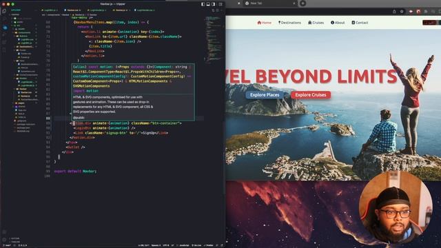This screenshot has width=441, height=248.
Task: Click the red shield extension icon in browser
Action: click(x=418, y=12)
